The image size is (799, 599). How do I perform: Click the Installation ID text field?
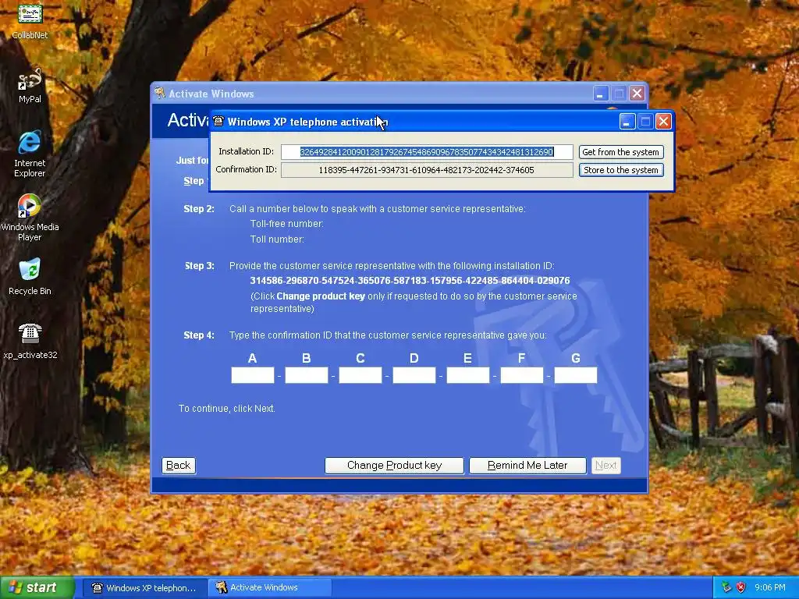427,152
